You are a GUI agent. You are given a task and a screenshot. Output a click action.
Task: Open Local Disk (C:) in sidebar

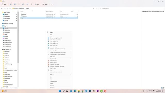tap(7, 41)
